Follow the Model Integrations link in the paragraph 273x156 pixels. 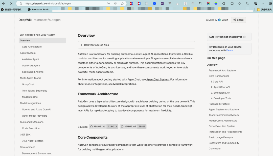[125, 84]
